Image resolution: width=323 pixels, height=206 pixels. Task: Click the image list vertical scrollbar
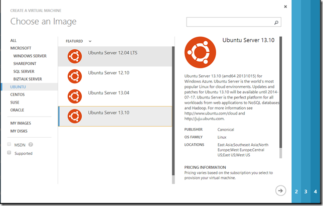tap(173, 115)
